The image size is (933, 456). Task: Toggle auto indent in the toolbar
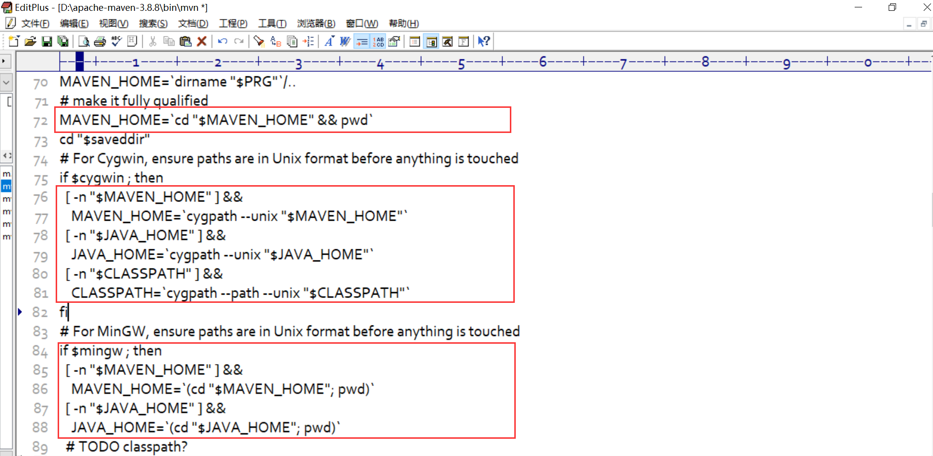pyautogui.click(x=362, y=41)
